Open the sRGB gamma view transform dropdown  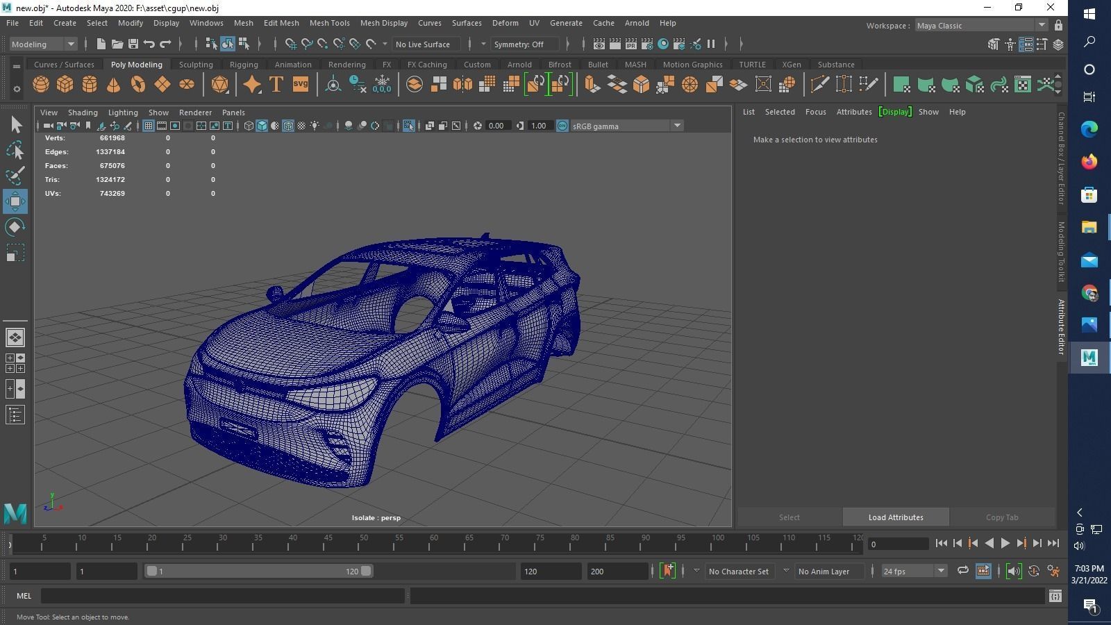[x=627, y=126]
